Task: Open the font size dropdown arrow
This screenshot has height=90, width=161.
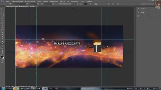Action: click(x=53, y=4)
